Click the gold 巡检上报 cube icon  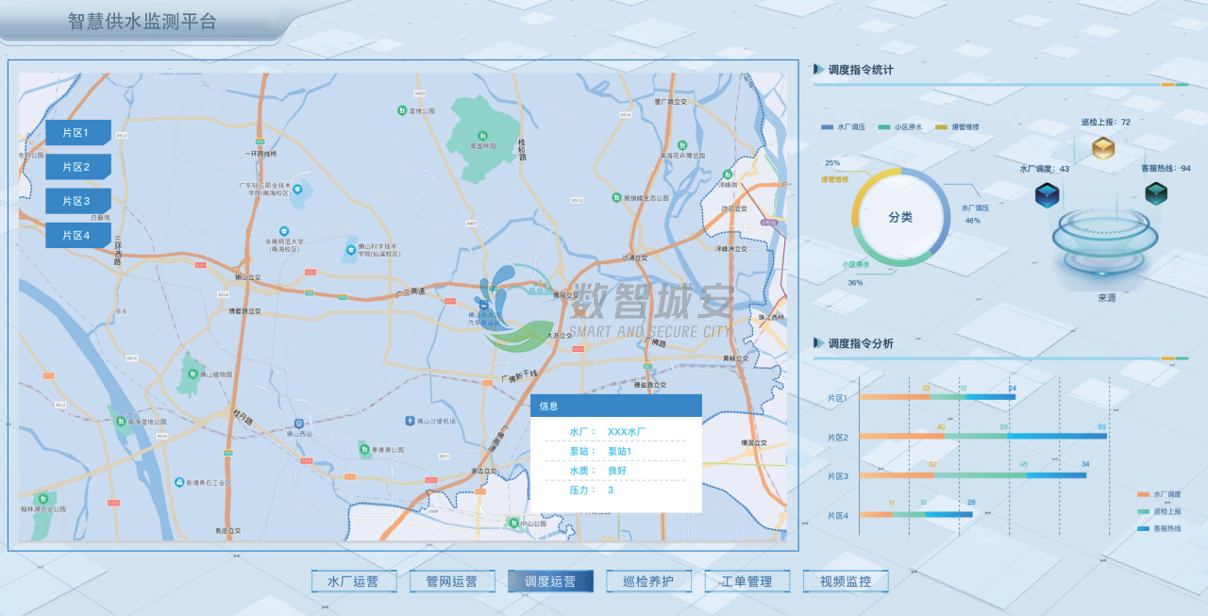(1103, 148)
